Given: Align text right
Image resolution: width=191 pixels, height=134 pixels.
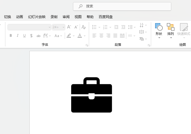Looking at the screenshot, I should click(x=108, y=36).
